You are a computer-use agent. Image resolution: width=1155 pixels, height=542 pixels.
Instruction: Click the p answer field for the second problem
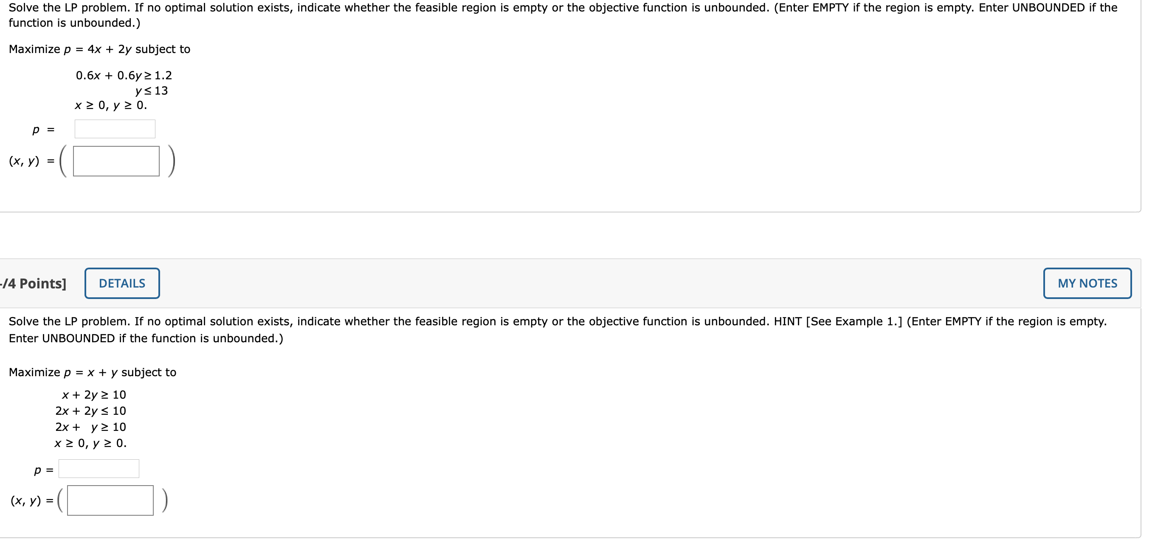[x=99, y=469]
